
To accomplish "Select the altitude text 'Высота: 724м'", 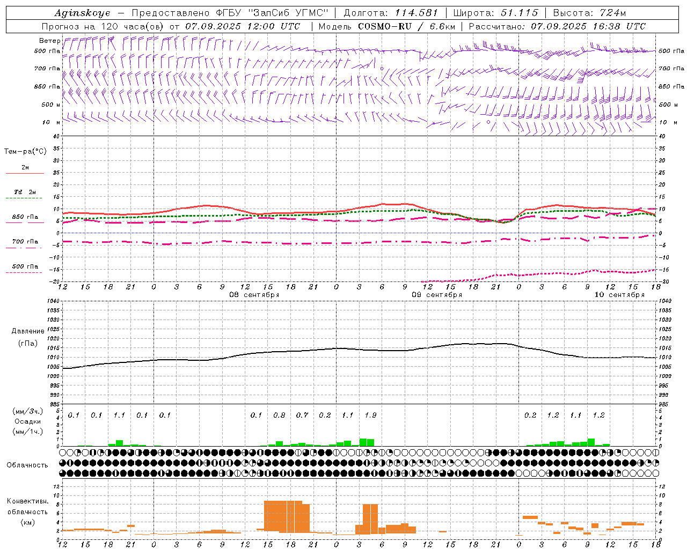I will click(589, 13).
